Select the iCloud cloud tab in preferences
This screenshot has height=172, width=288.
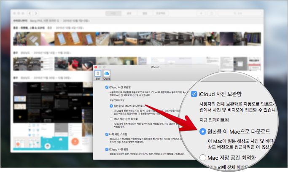[106, 75]
